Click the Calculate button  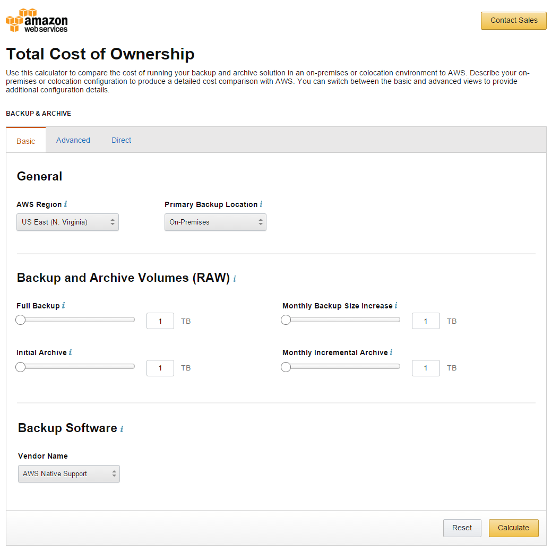click(514, 528)
